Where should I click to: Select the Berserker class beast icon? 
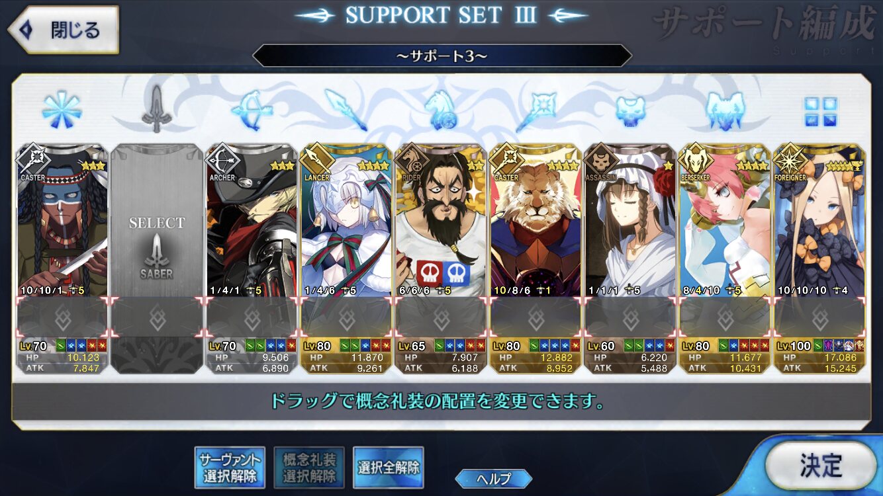(x=725, y=110)
